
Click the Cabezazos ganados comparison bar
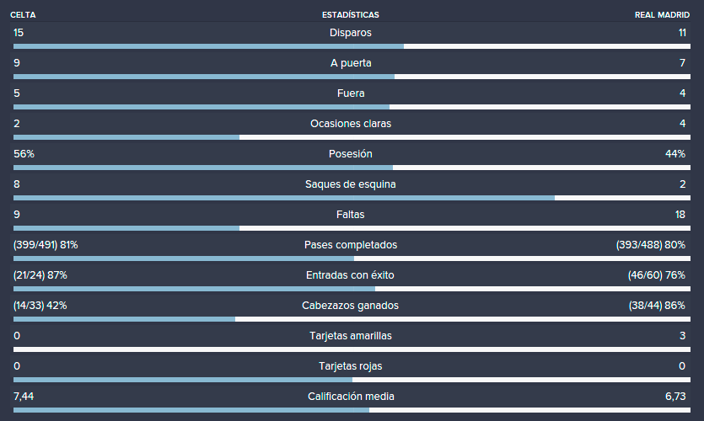[x=352, y=319]
